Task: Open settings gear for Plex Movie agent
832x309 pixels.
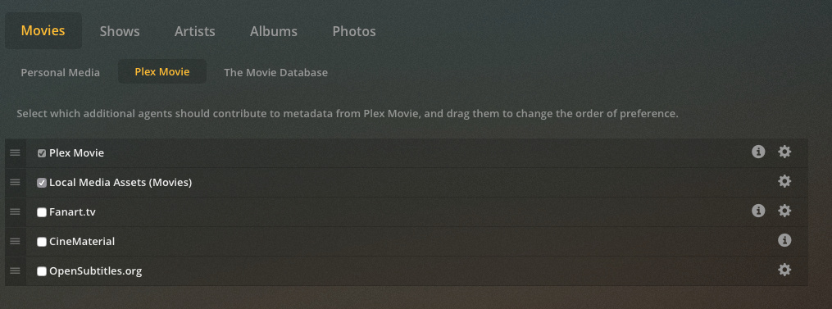Action: pyautogui.click(x=784, y=152)
